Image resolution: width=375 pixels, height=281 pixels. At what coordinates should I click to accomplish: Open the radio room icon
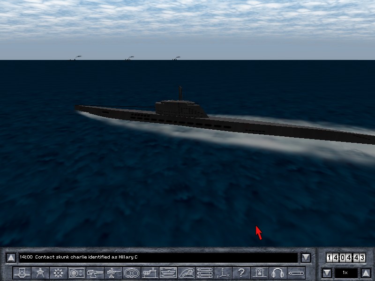[77, 273]
